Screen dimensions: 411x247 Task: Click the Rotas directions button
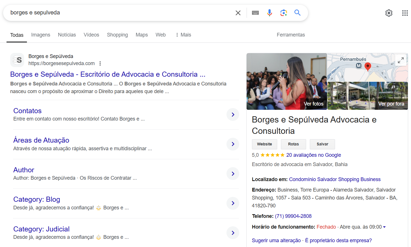pyautogui.click(x=293, y=144)
